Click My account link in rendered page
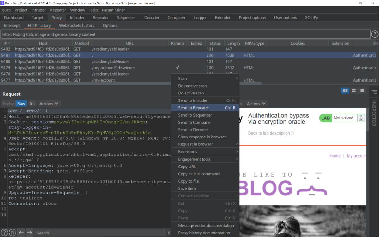This screenshot has width=379, height=237. (357, 156)
